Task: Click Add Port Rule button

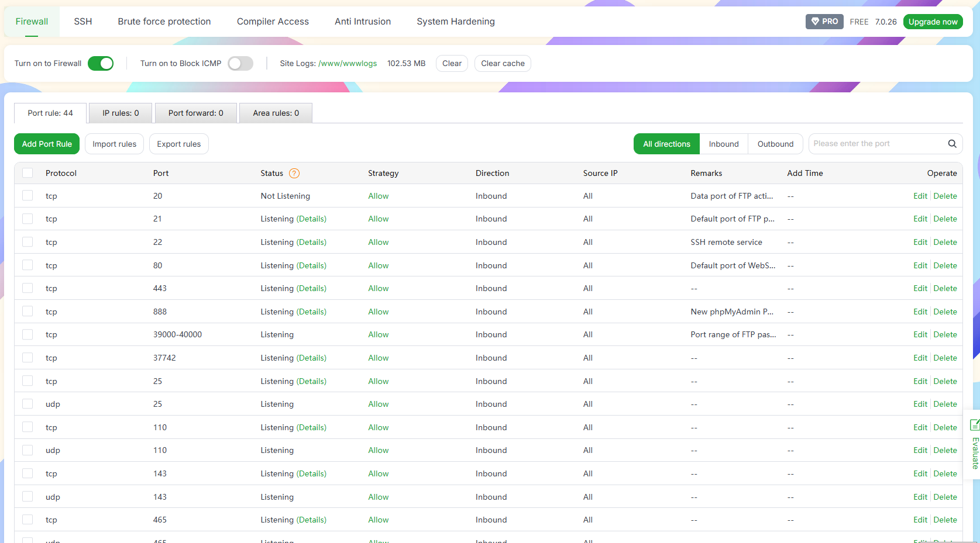Action: tap(46, 143)
